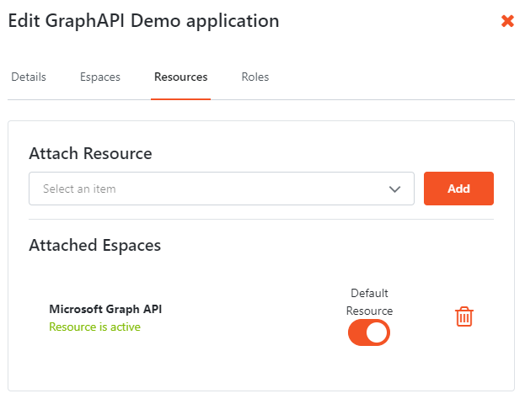This screenshot has height=404, width=525.
Task: Click the 'Resource is active' status text
Action: click(94, 327)
